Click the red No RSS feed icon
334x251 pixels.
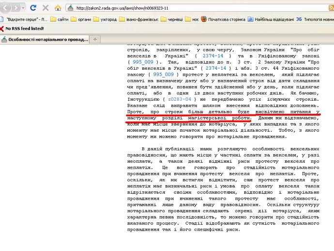[x=2, y=29]
